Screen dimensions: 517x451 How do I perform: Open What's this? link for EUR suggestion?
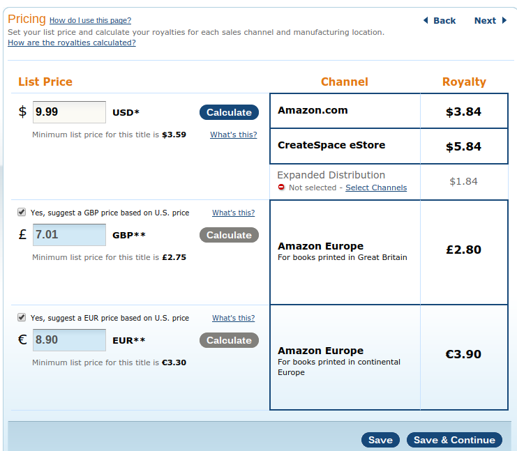pos(234,318)
